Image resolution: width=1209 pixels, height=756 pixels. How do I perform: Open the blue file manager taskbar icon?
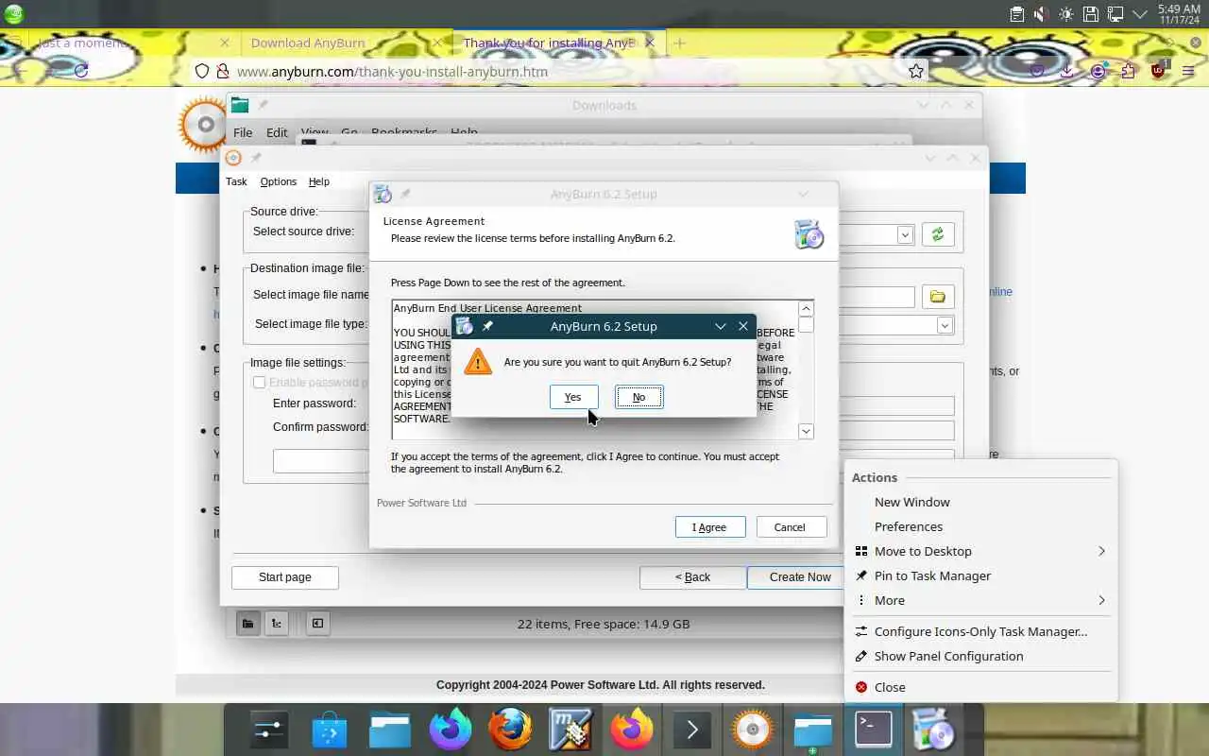pos(390,730)
